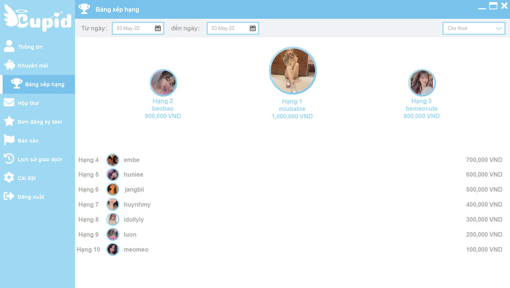The height and width of the screenshot is (288, 510).
Task: Open bemeocute username link under Hạng 3
Action: tap(421, 109)
